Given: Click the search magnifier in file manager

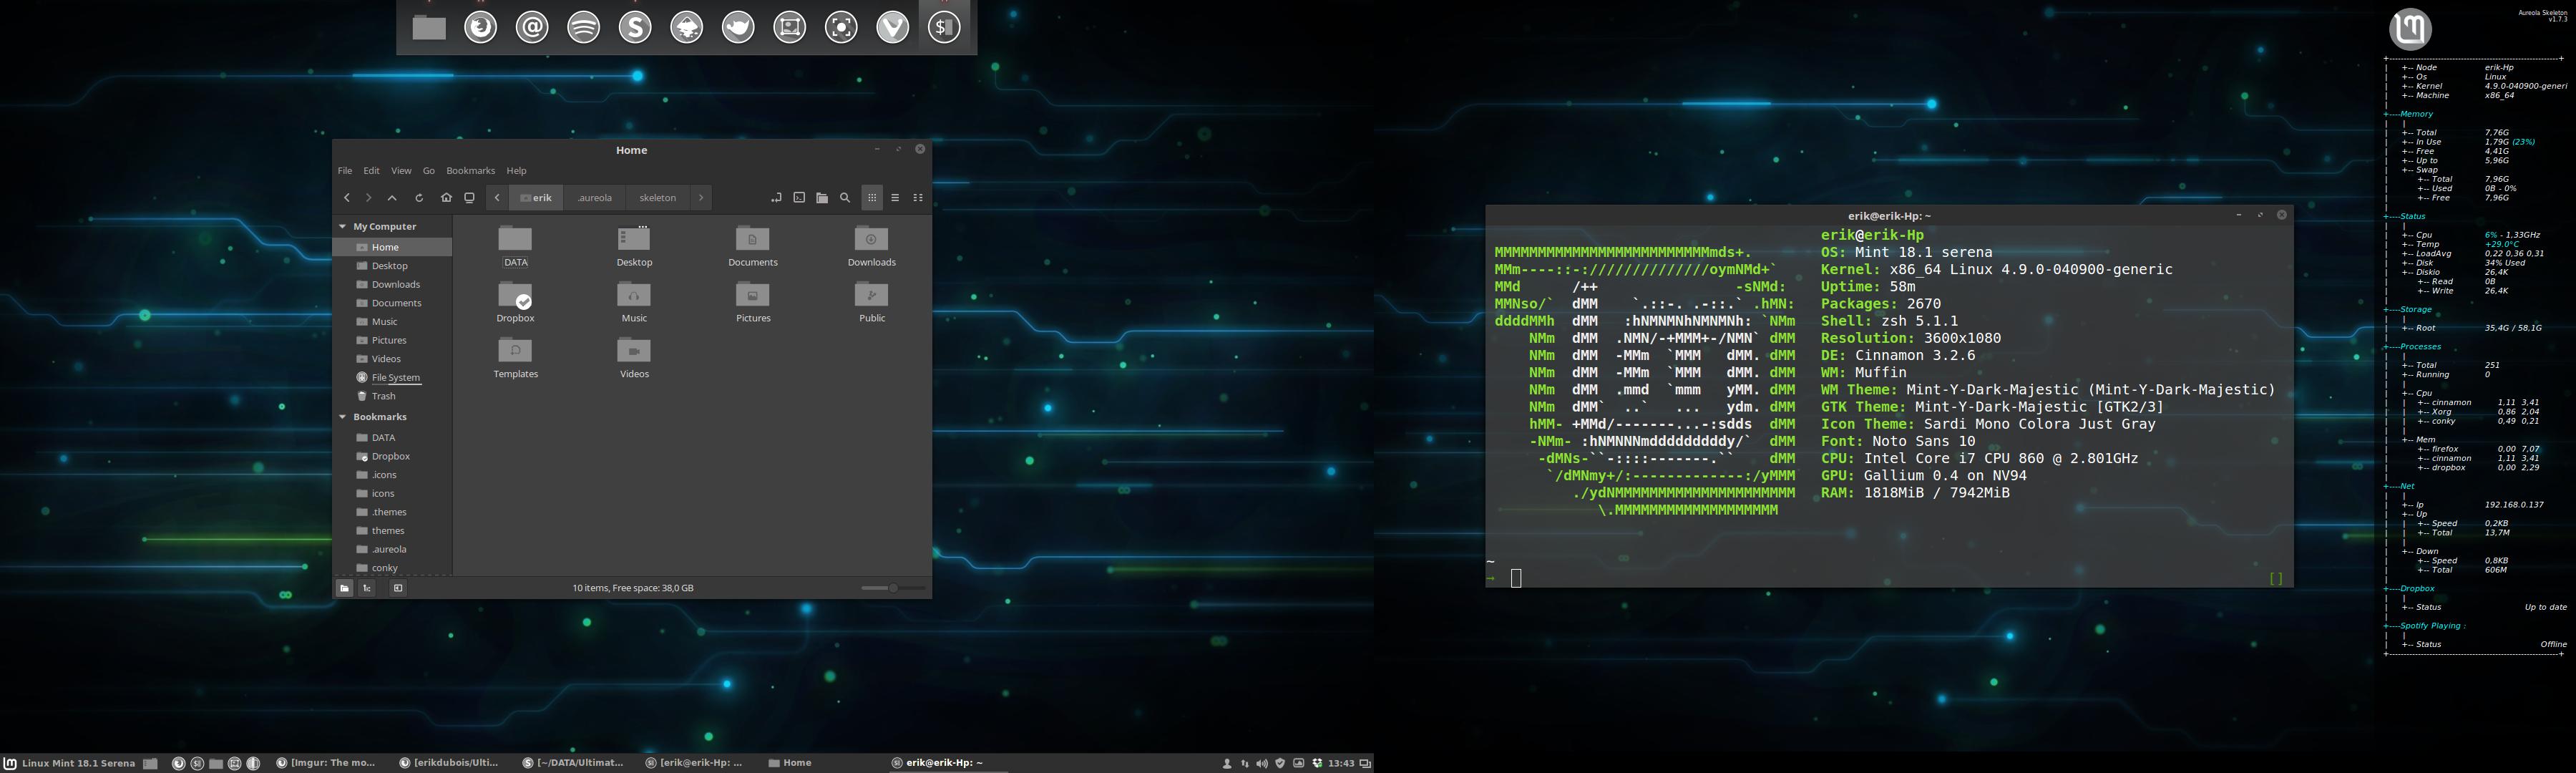Looking at the screenshot, I should 845,198.
